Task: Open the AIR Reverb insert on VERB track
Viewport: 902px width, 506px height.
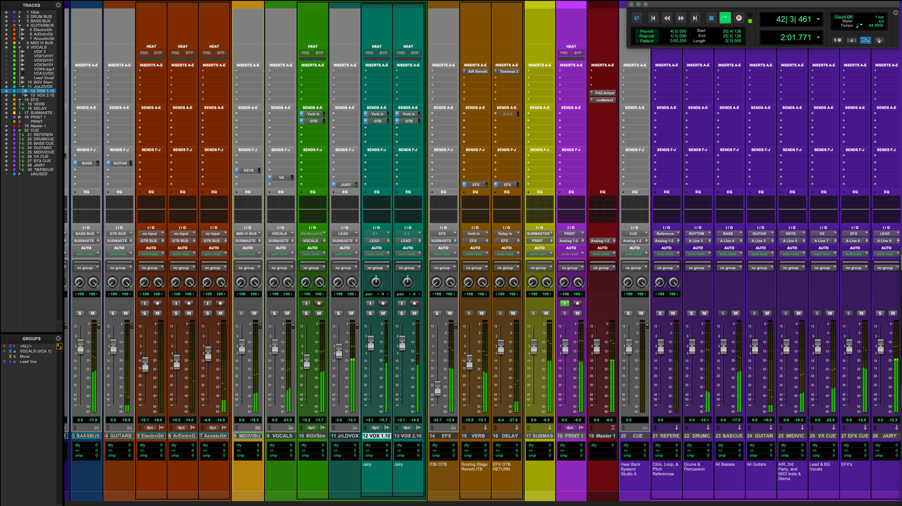Action: pos(477,72)
